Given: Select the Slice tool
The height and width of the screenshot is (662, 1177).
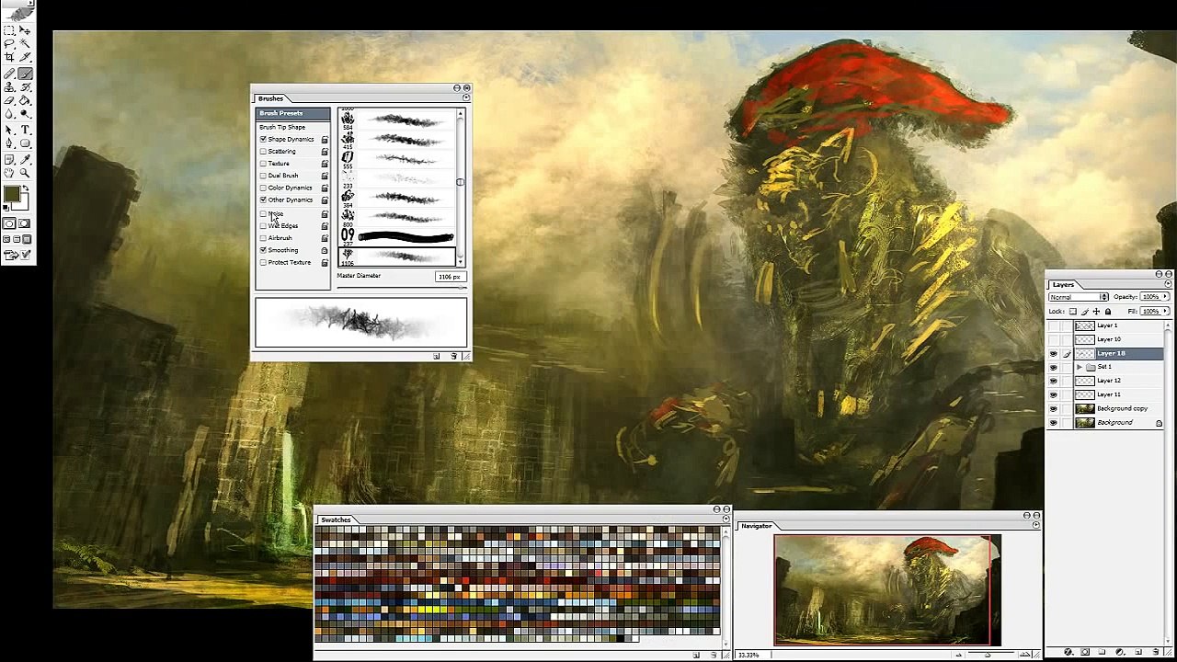Looking at the screenshot, I should [x=25, y=56].
